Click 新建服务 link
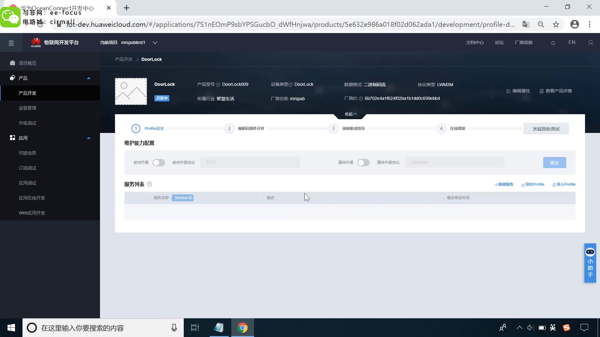Screen dimensions: 600x337 pos(504,184)
